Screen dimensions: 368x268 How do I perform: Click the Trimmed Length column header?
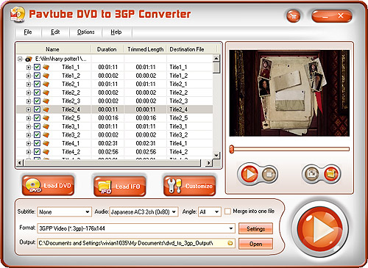pyautogui.click(x=145, y=49)
